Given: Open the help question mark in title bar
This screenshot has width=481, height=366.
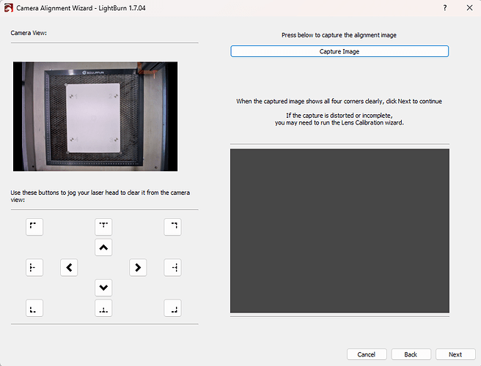Looking at the screenshot, I should tap(445, 8).
